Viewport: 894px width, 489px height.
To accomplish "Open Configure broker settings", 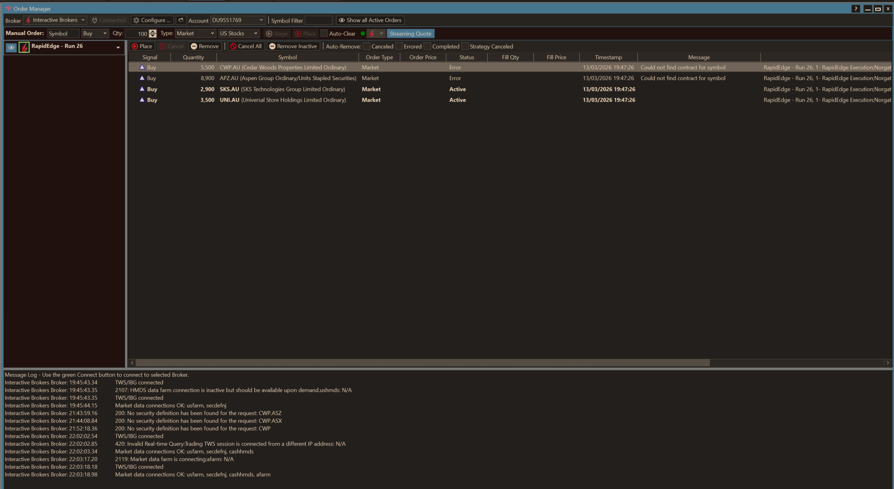I will click(x=152, y=20).
